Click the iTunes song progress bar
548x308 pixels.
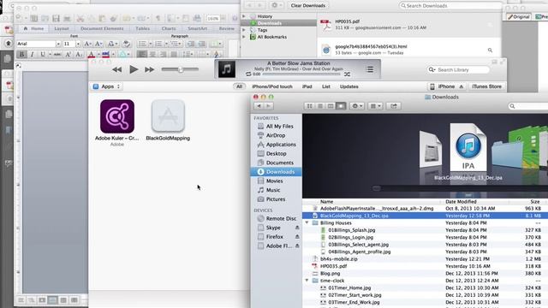(301, 74)
